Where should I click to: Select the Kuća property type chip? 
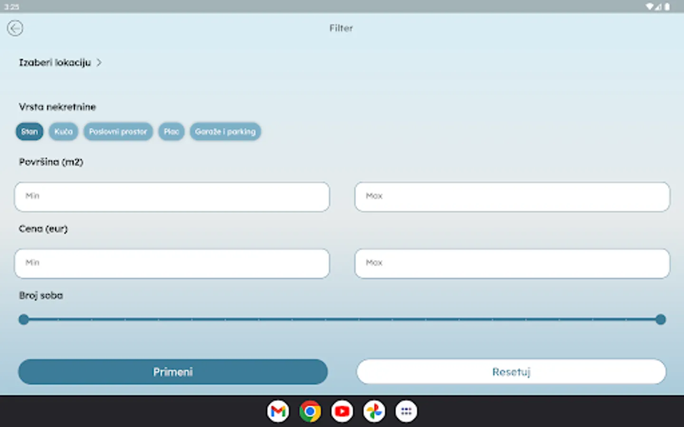63,131
